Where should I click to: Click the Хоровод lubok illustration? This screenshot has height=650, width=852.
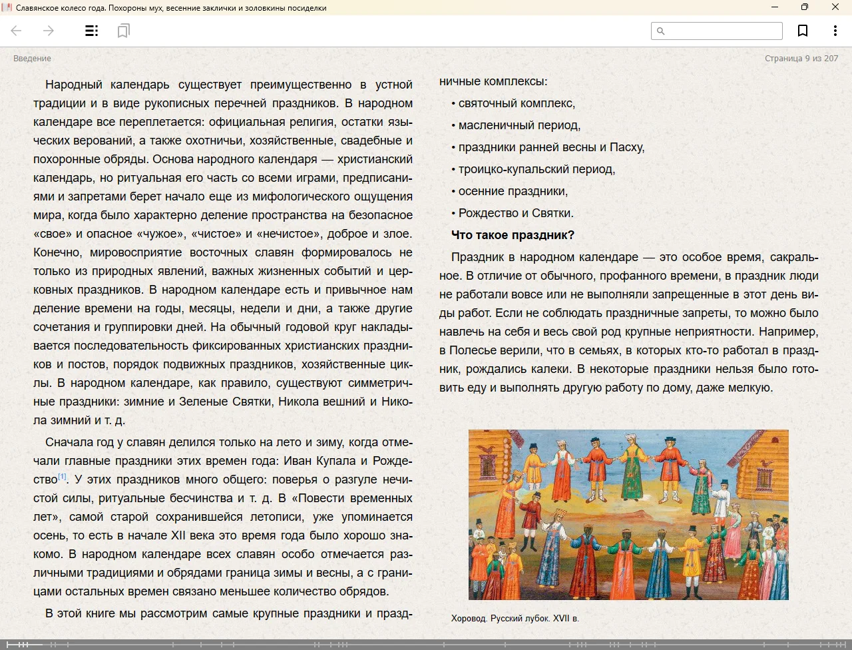[x=628, y=514]
